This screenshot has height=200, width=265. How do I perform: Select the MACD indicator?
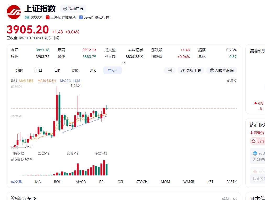(x=81, y=182)
